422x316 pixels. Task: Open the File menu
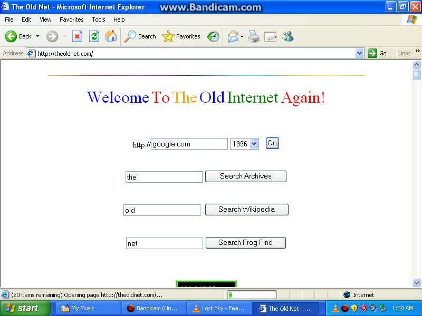click(x=9, y=19)
